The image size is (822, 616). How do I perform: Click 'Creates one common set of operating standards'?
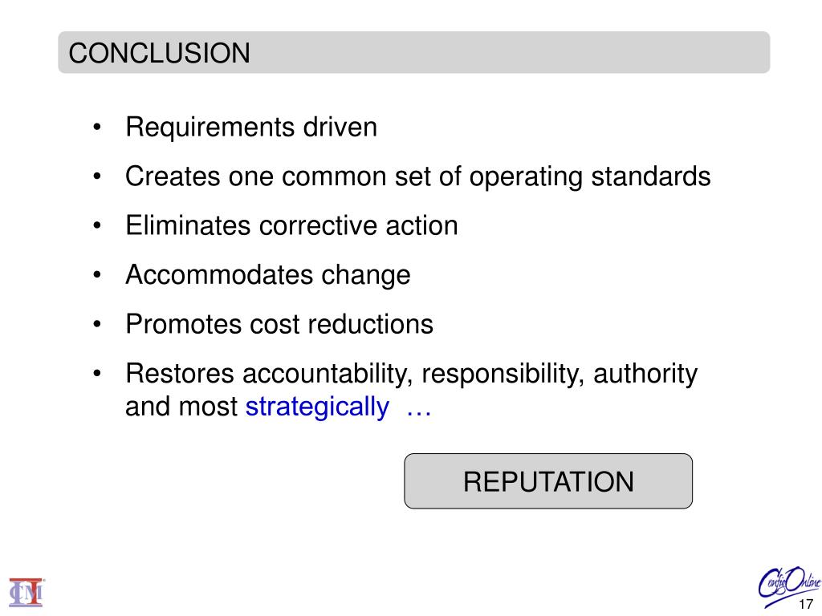coord(417,176)
